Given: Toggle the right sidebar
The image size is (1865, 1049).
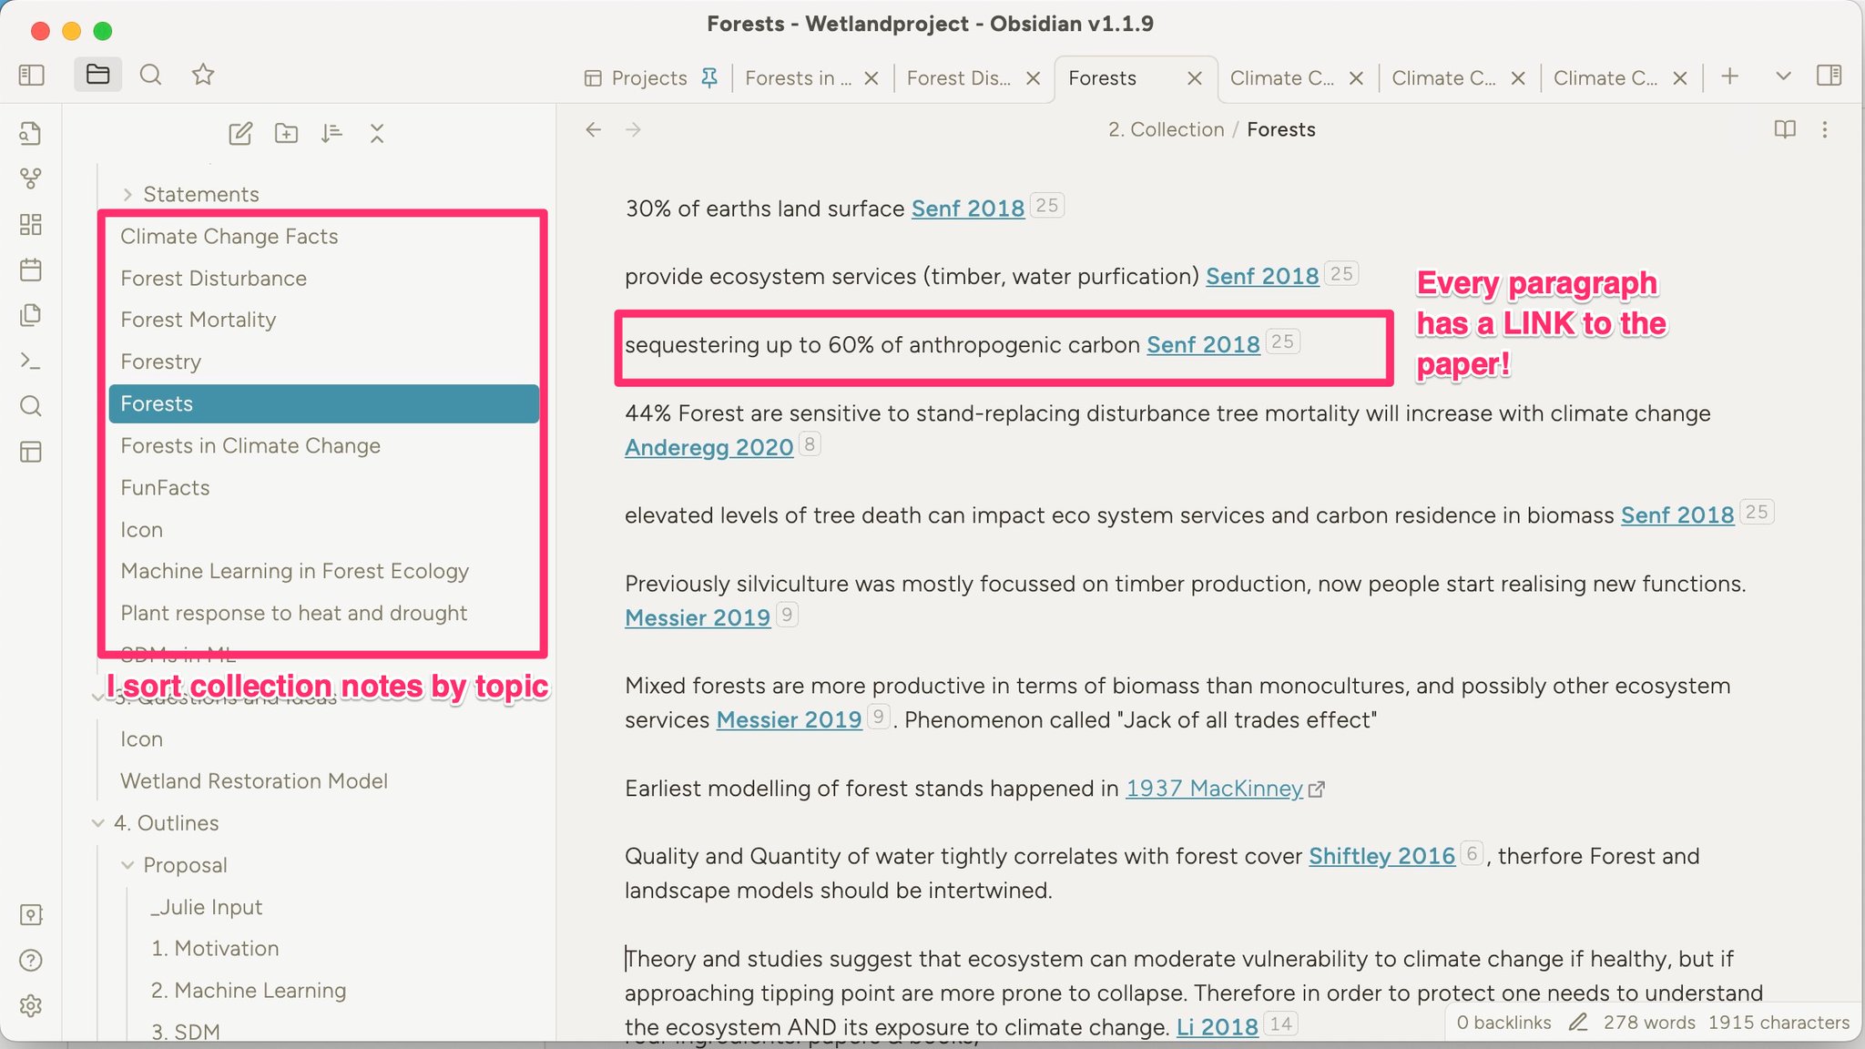Looking at the screenshot, I should (1829, 76).
